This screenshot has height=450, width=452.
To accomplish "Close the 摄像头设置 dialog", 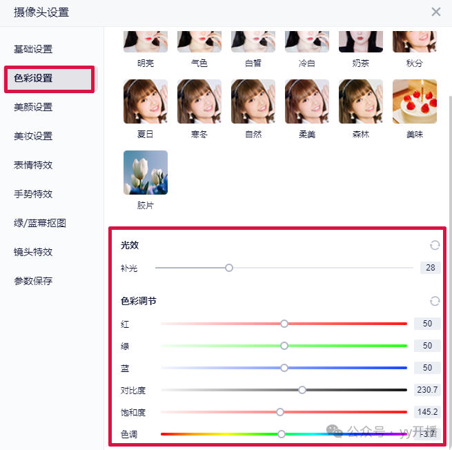I will (x=436, y=12).
